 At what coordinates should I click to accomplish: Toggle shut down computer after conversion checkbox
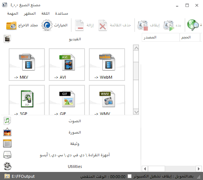pos(129,176)
